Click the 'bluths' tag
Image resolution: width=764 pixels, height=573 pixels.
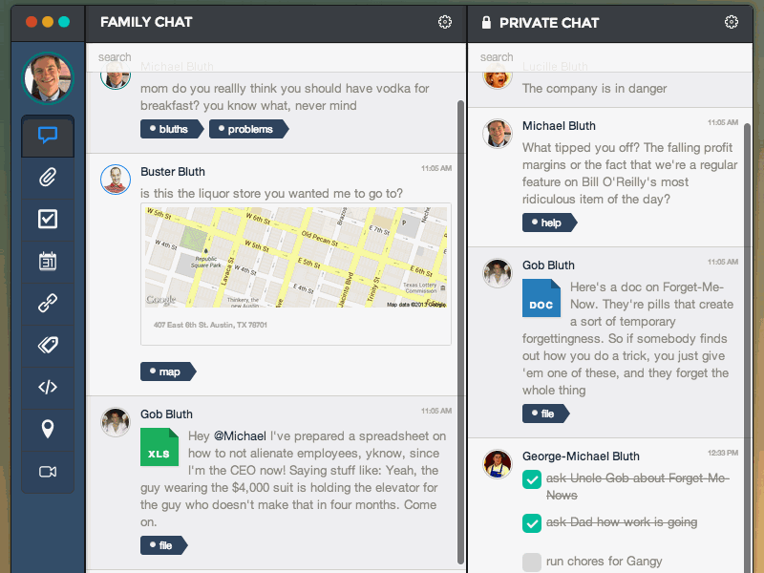pos(172,129)
